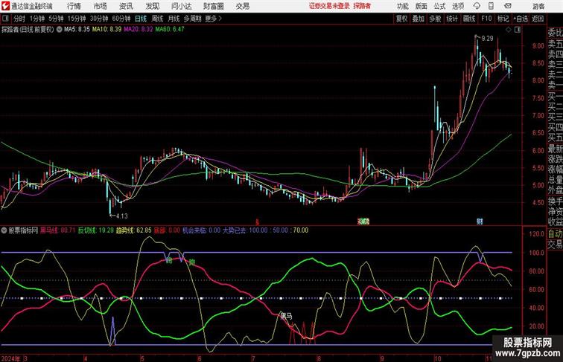Viewport: 563px width, 362px height.
Task: Open the F10 company info button
Action: pos(486,19)
